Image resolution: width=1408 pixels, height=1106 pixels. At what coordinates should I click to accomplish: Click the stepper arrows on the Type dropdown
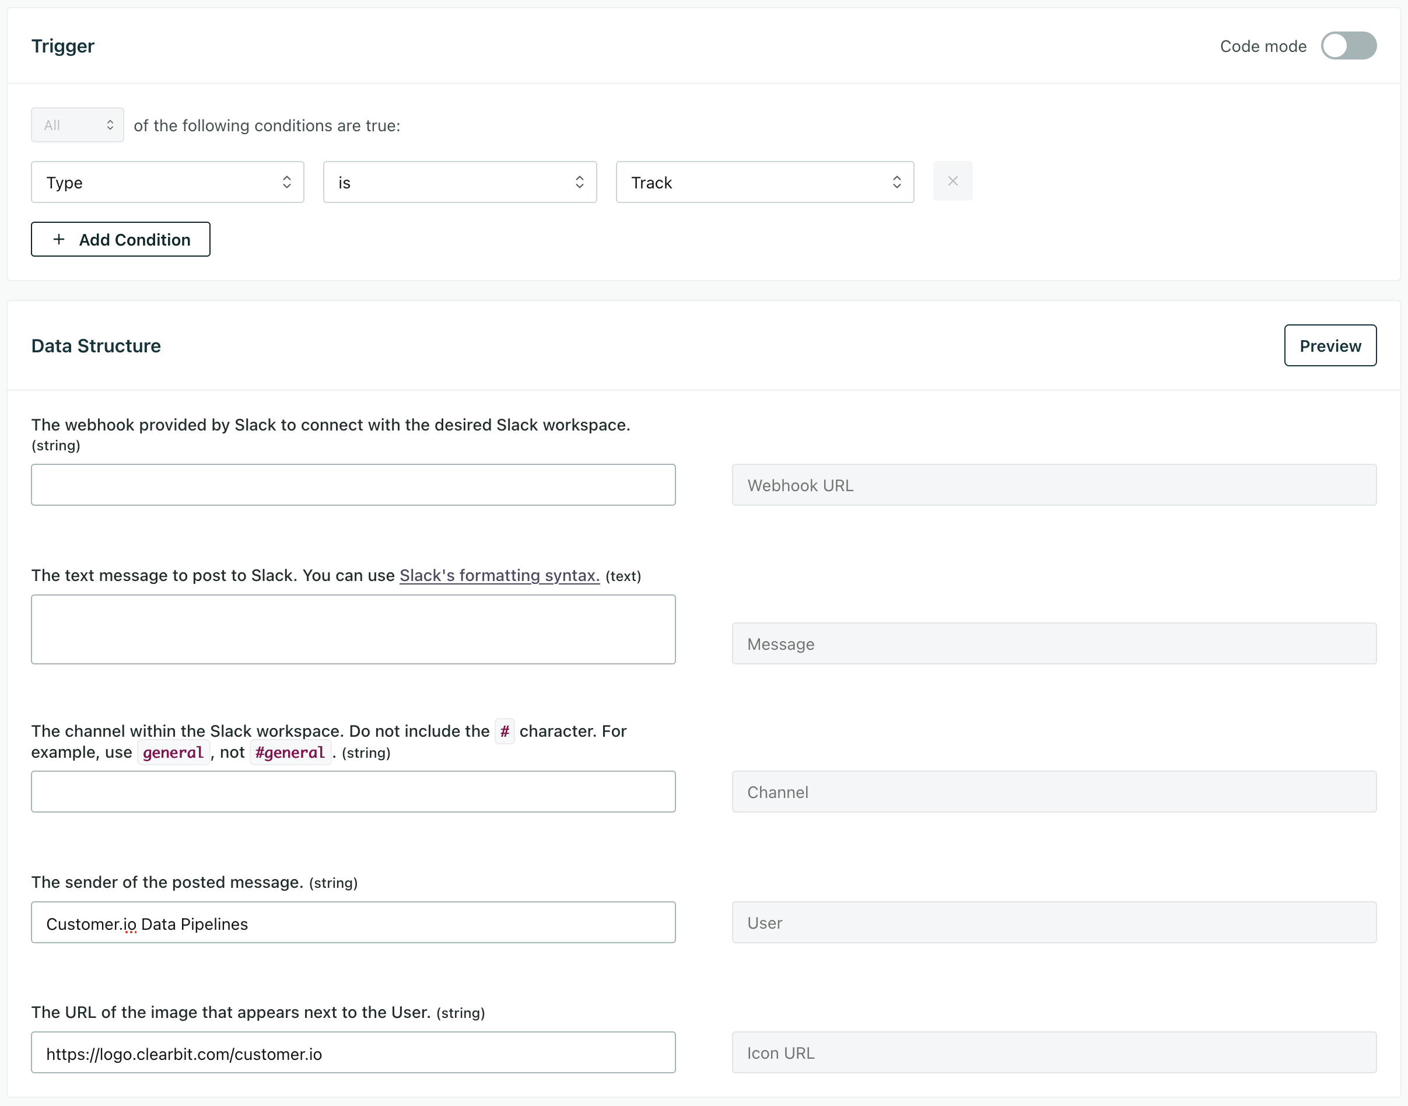286,182
